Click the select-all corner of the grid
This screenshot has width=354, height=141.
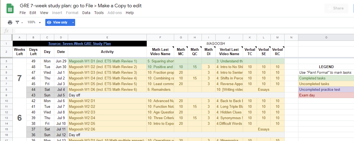[6, 37]
